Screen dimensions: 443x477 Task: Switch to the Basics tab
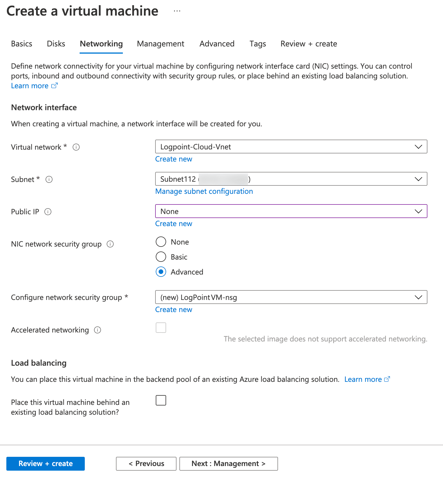[x=22, y=44]
